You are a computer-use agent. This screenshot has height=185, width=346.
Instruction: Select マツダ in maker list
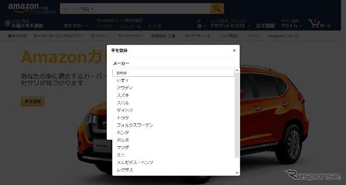173,148
